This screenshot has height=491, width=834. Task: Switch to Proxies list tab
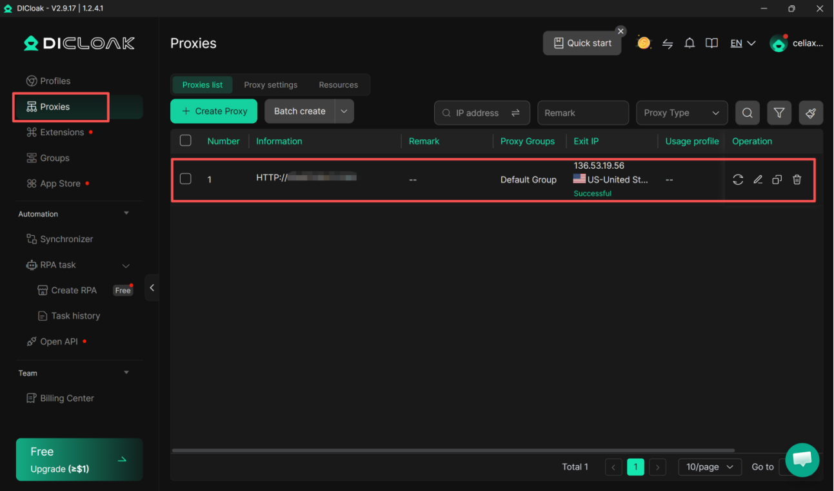point(203,85)
